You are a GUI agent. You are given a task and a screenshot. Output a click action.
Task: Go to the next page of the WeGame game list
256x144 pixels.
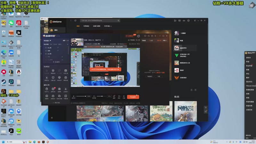click(x=195, y=90)
